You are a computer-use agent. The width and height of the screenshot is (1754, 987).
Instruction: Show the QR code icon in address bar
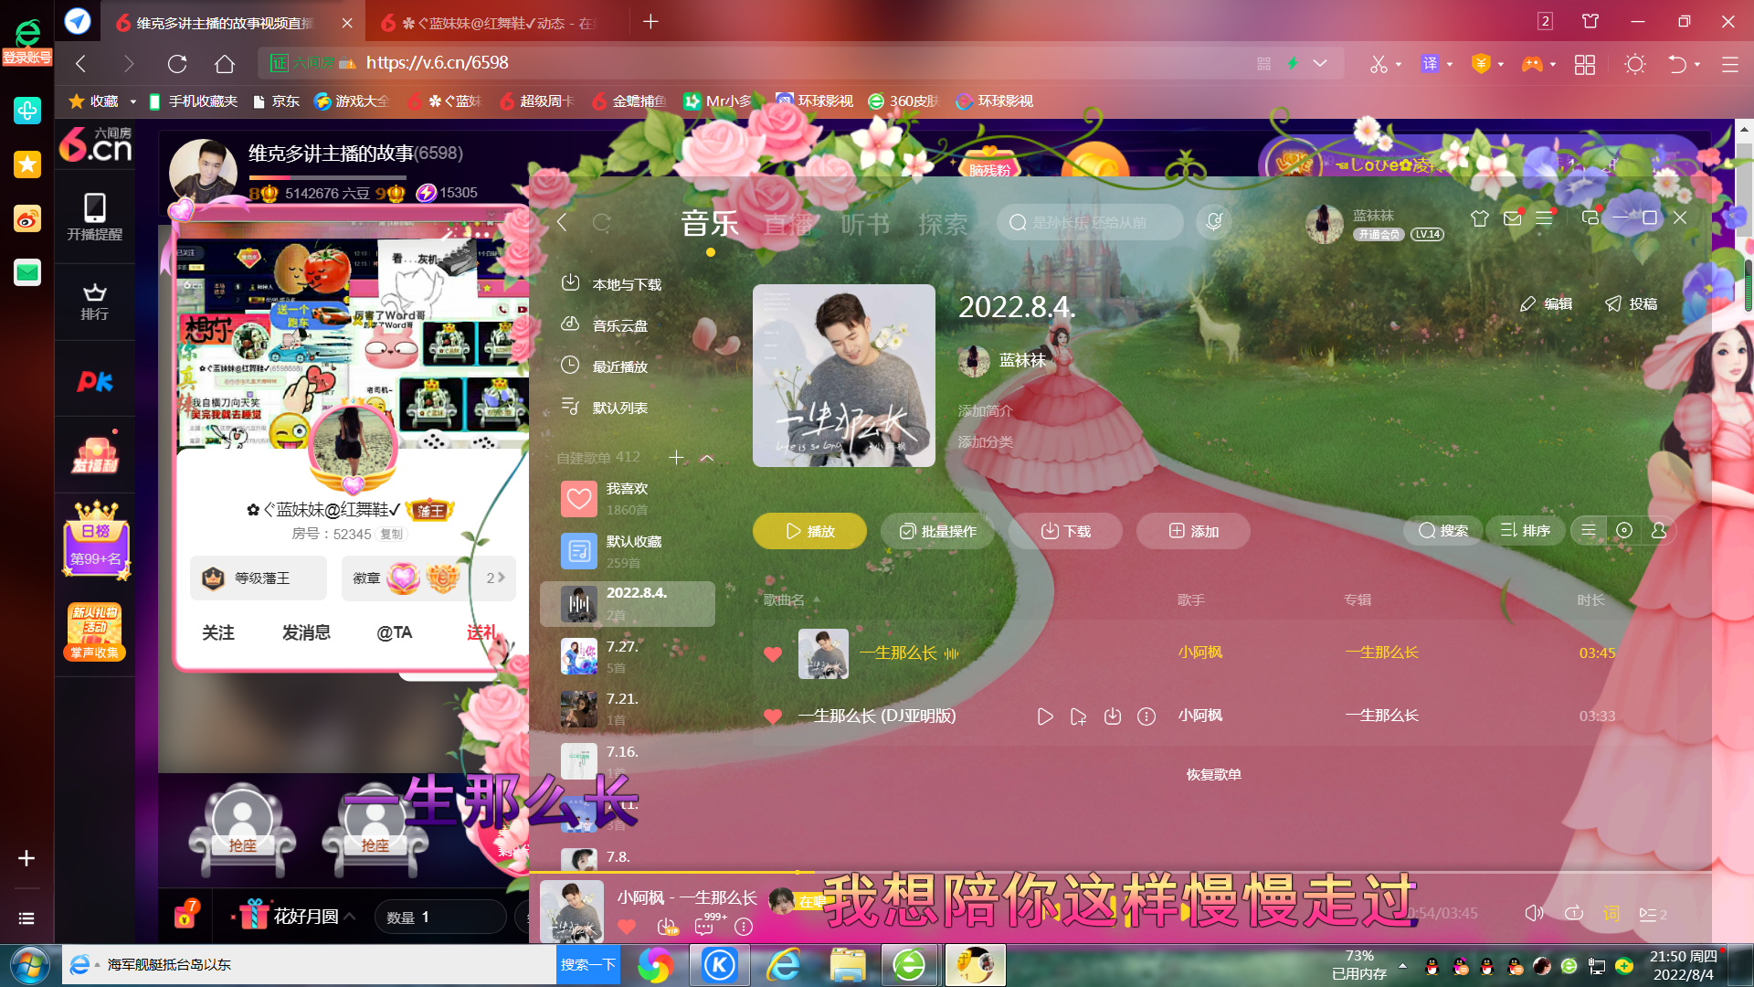pos(1264,64)
